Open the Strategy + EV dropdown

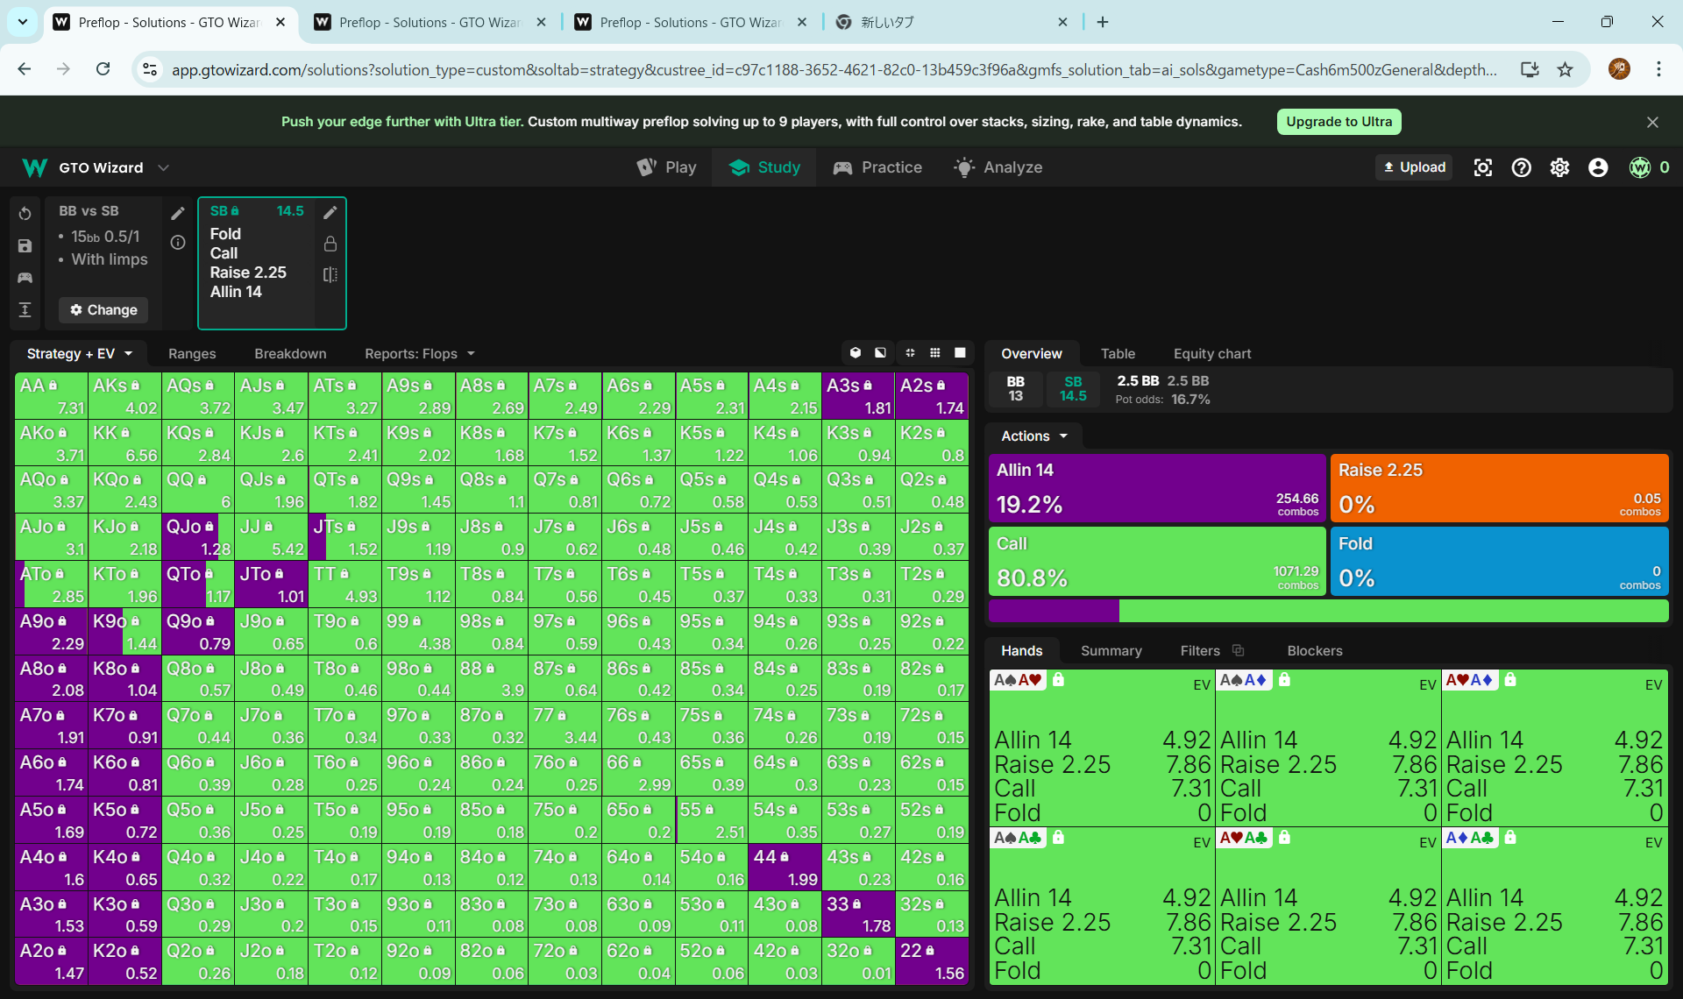click(79, 353)
